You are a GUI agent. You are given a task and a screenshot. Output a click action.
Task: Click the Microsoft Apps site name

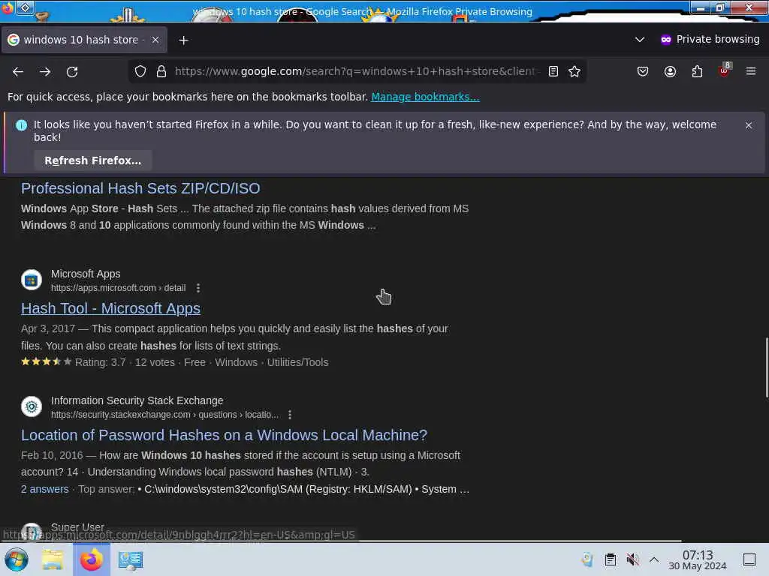pos(86,274)
